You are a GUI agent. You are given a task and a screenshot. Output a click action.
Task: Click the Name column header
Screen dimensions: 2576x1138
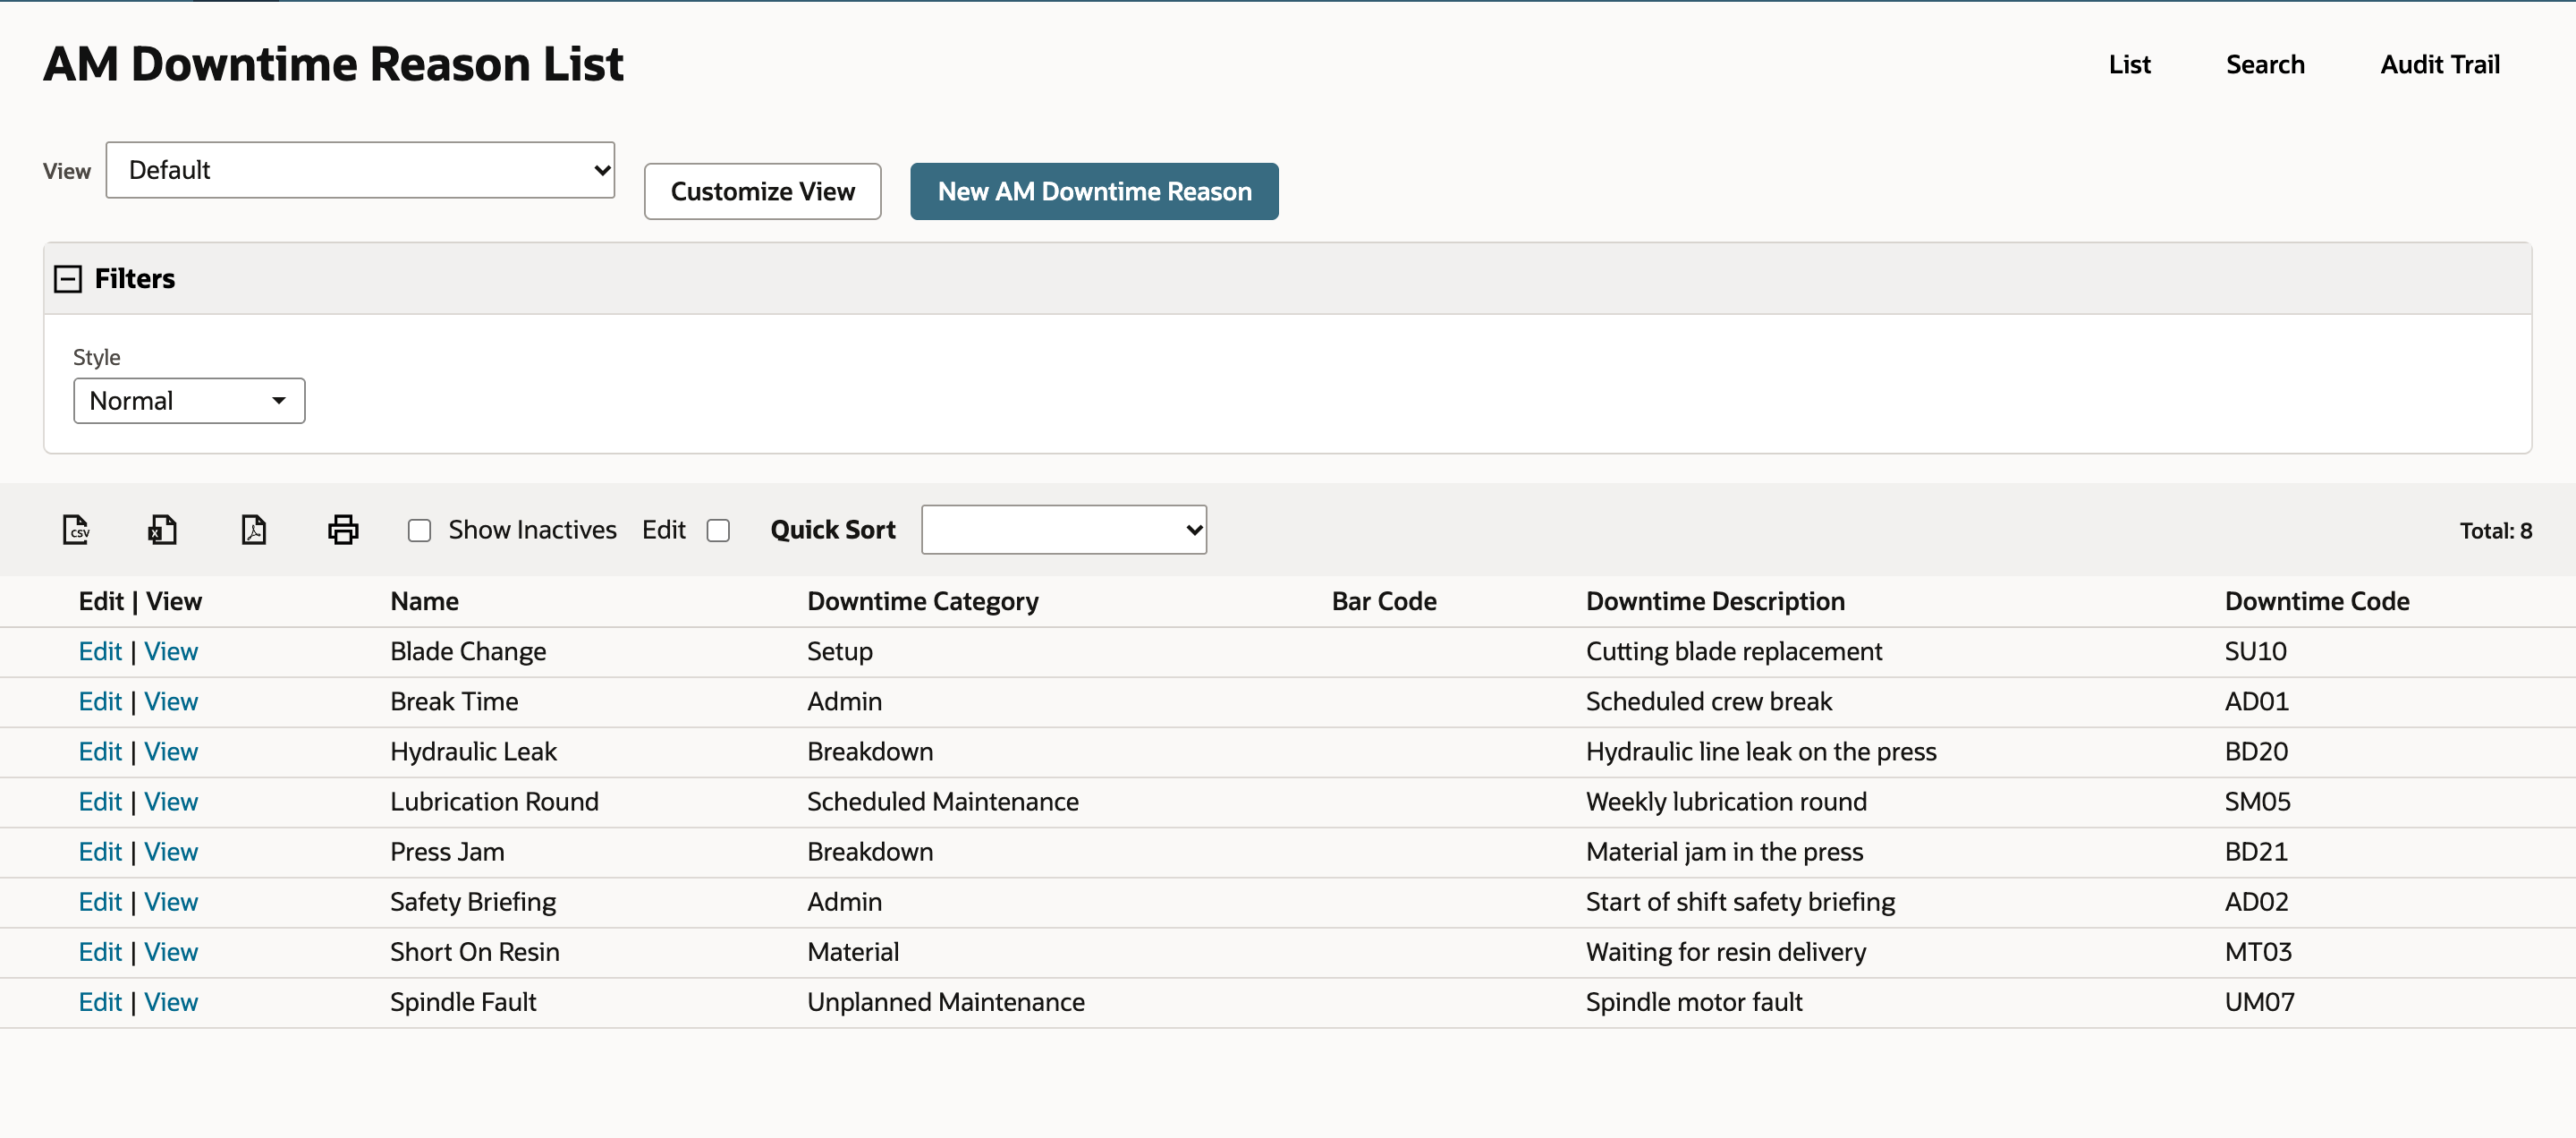coord(424,601)
